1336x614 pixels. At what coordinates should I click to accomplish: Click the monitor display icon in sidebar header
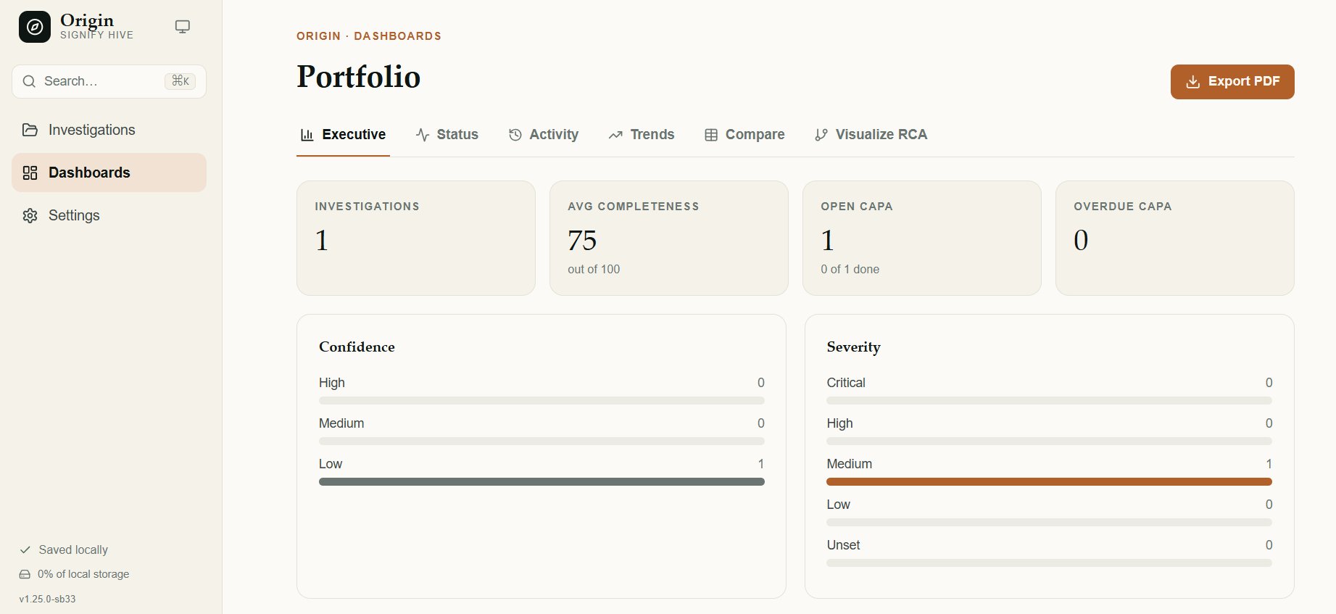pyautogui.click(x=183, y=27)
